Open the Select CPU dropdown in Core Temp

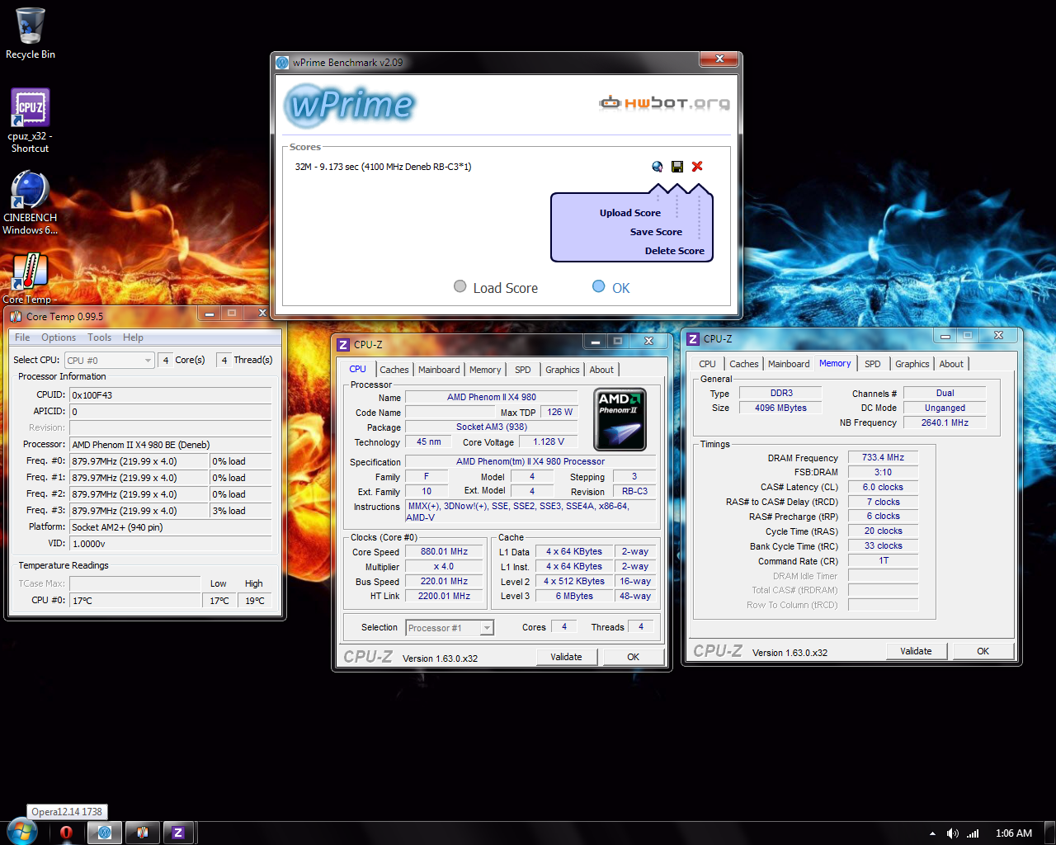110,361
